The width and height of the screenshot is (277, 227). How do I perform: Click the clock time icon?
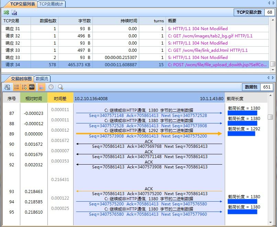tap(51, 87)
